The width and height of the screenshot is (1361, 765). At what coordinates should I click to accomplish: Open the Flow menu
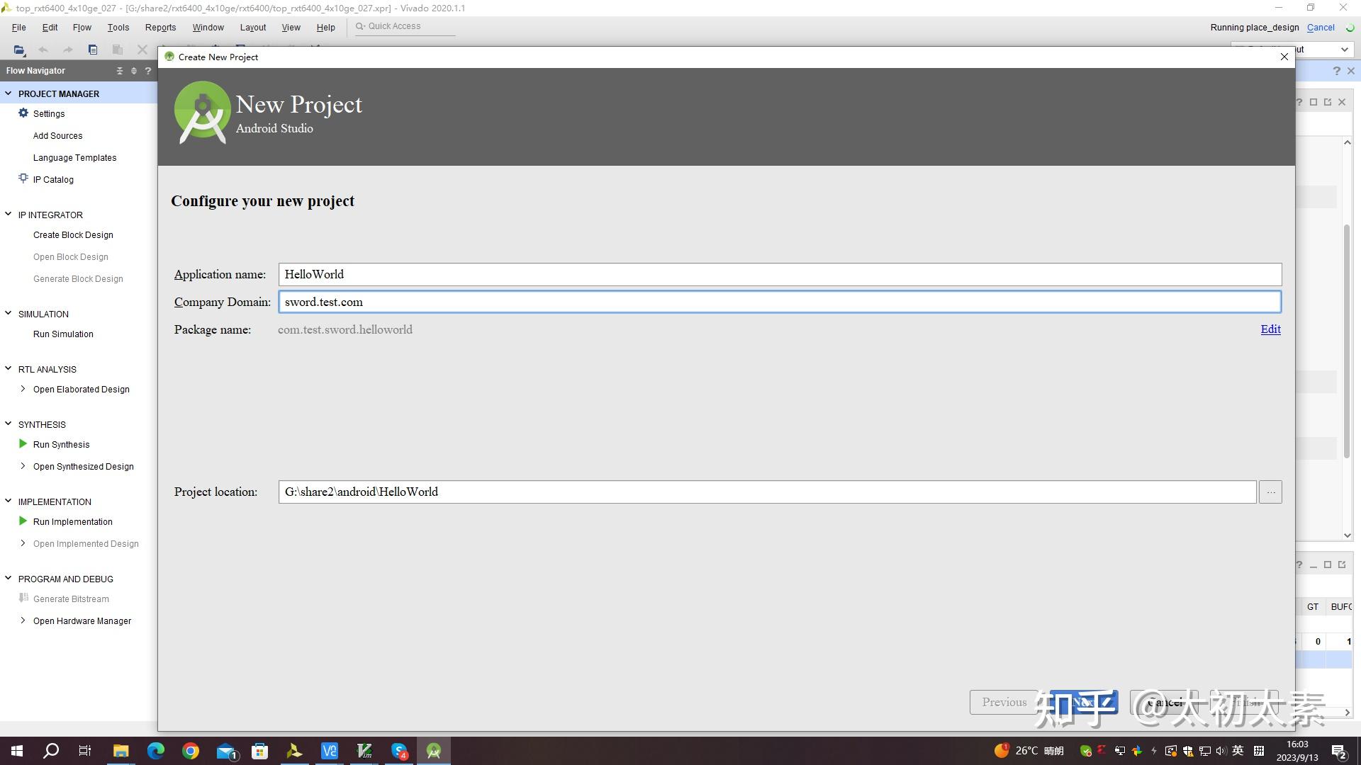coord(82,28)
